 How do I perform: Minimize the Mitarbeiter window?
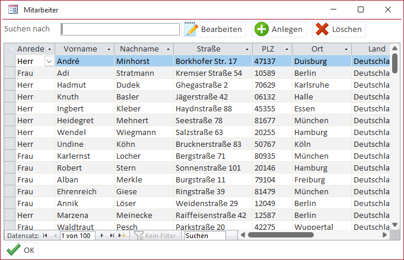tap(333, 9)
